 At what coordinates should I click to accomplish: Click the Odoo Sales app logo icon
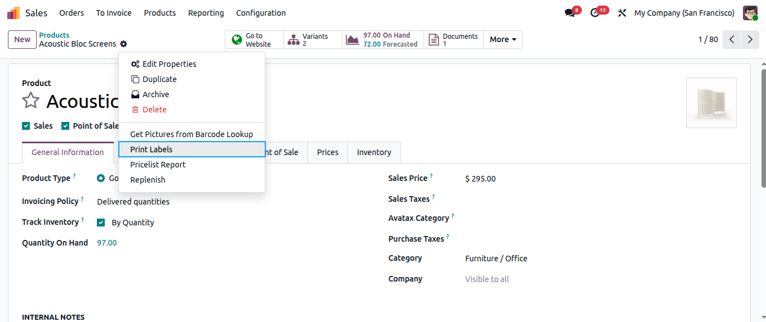point(14,13)
